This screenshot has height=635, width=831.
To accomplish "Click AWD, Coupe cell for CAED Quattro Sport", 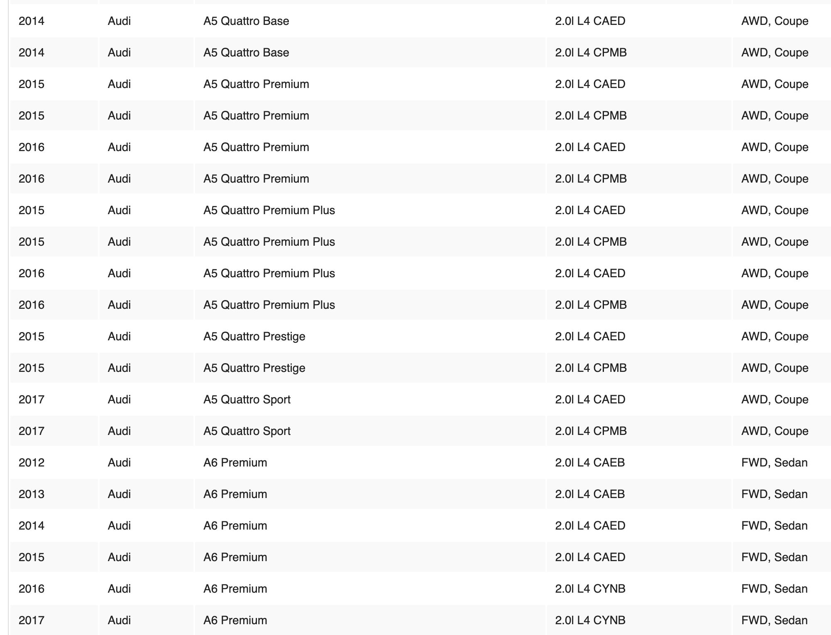I will coord(775,399).
